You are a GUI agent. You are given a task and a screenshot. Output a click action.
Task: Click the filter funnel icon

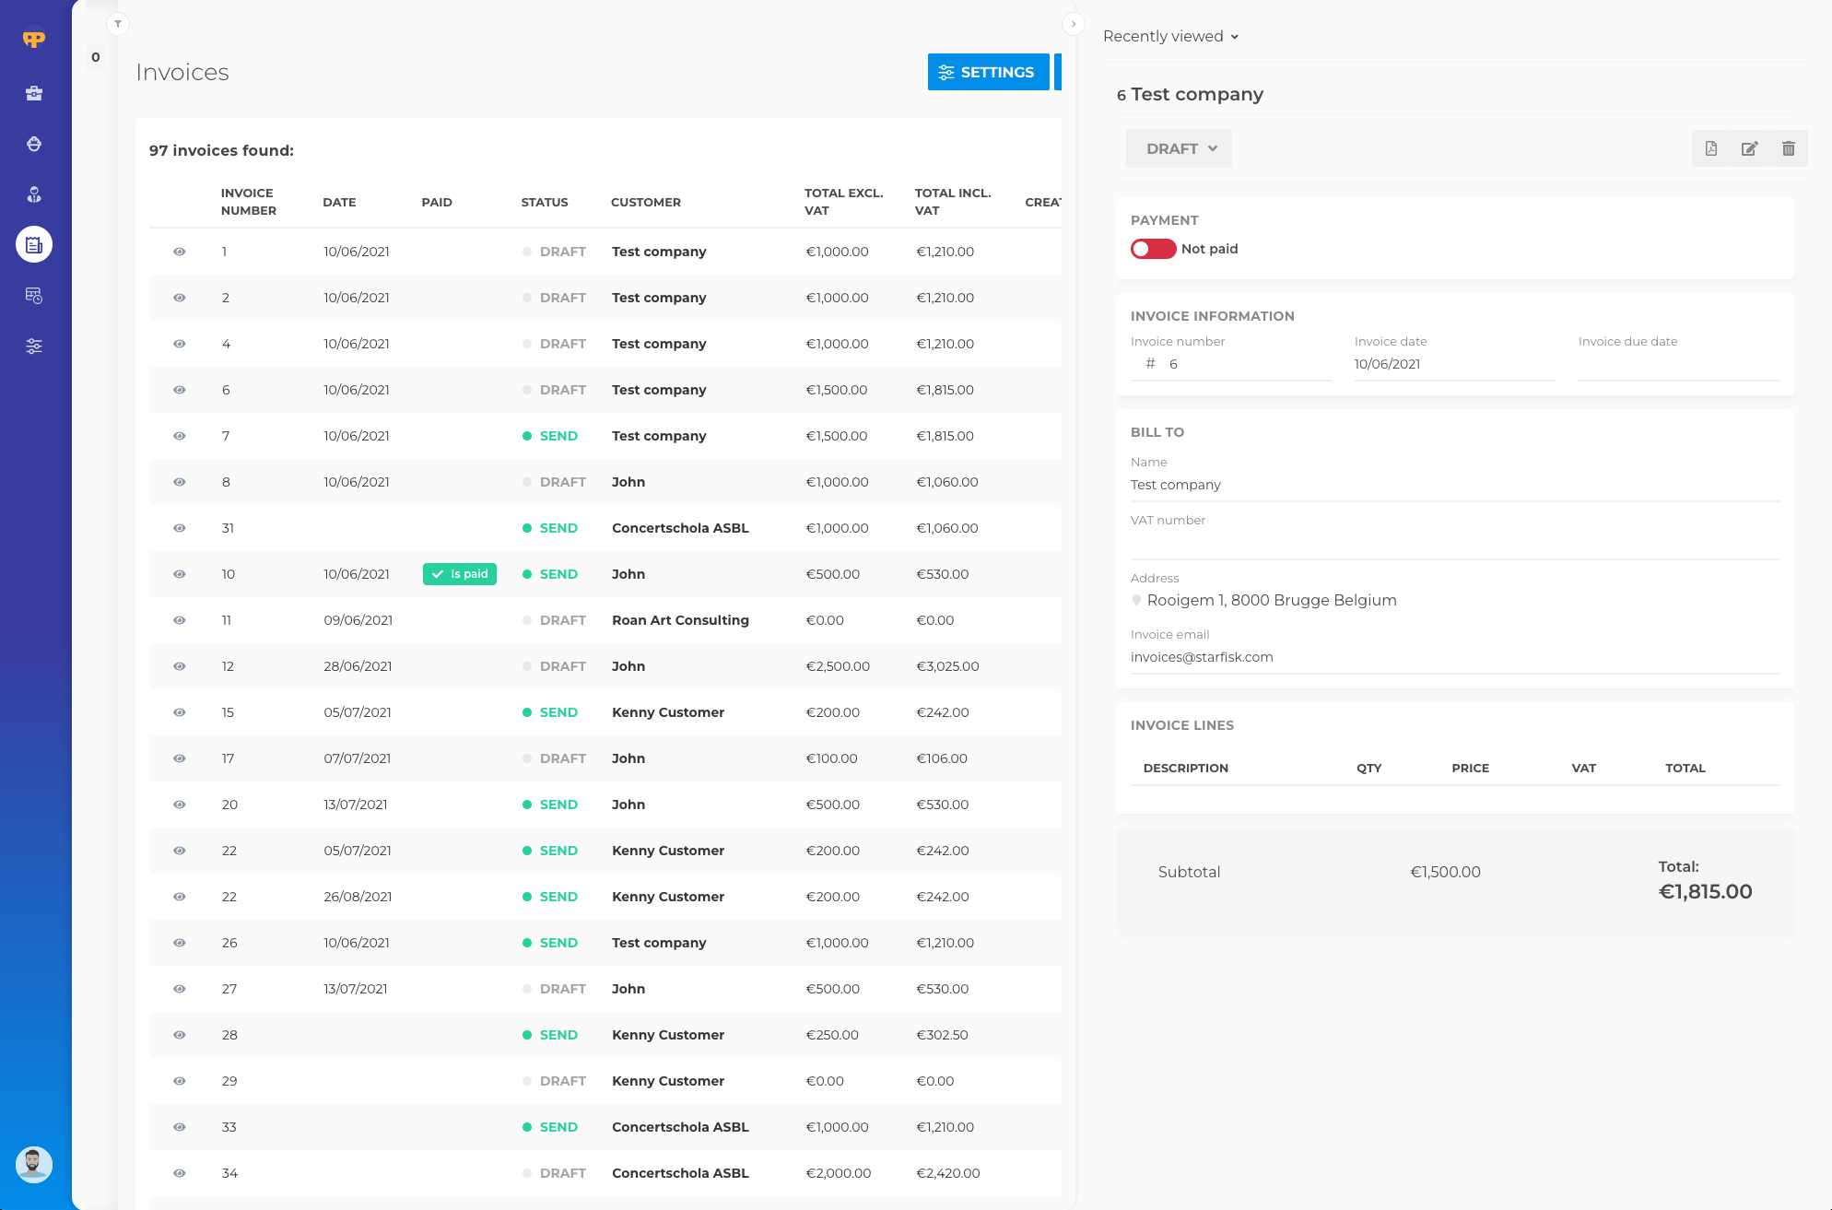click(118, 24)
